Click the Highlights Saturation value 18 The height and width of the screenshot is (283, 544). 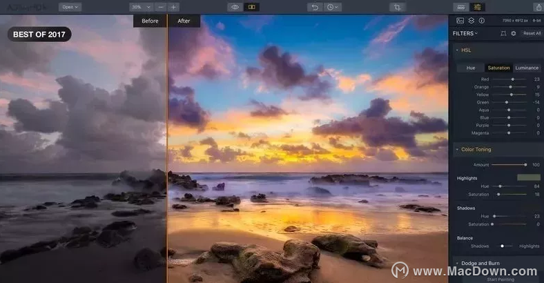coord(537,194)
